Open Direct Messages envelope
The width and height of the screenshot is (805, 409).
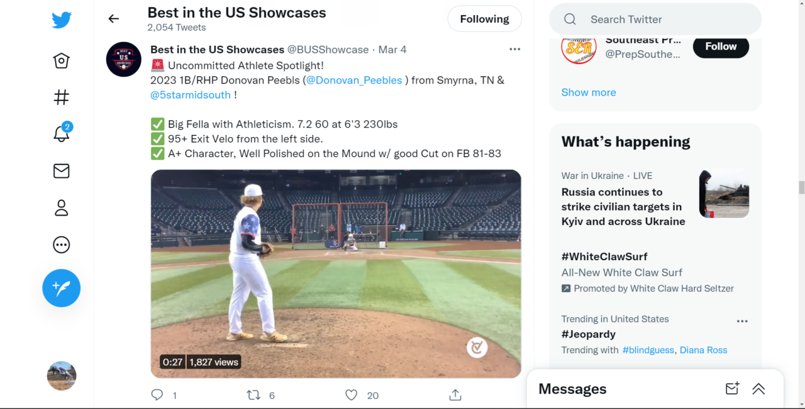pos(61,170)
